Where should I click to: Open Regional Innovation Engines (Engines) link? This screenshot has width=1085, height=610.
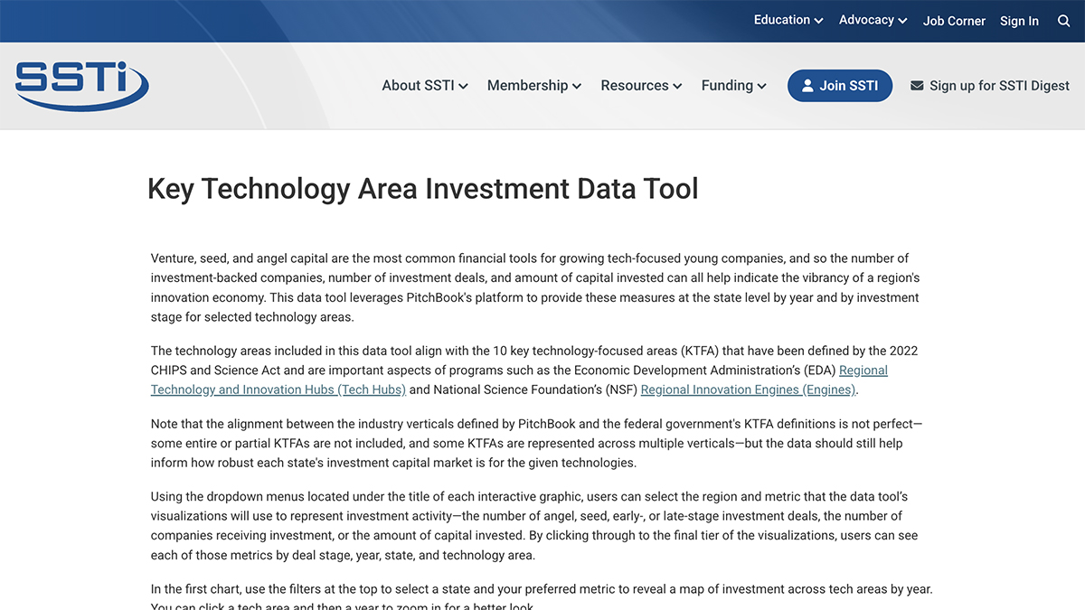[x=748, y=389]
